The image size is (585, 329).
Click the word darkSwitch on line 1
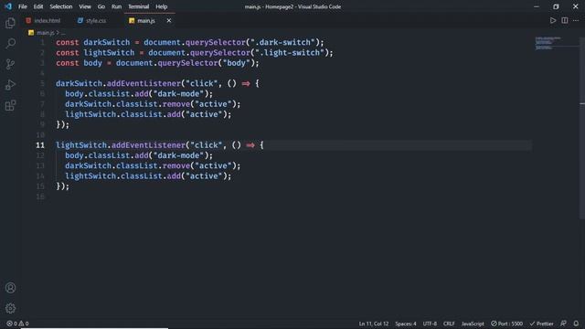point(107,42)
